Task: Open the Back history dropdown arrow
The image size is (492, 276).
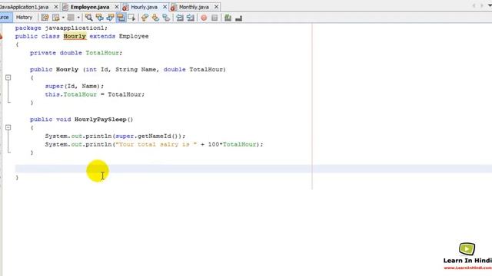Action: (63, 18)
